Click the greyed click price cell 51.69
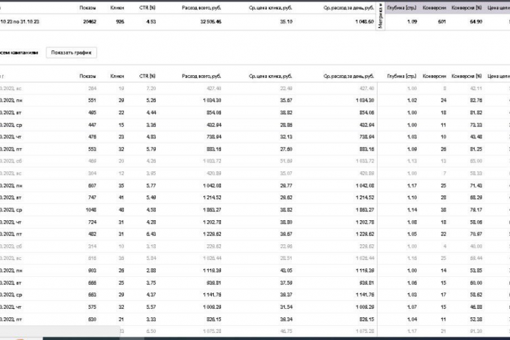The width and height of the screenshot is (510, 340). coord(286,161)
